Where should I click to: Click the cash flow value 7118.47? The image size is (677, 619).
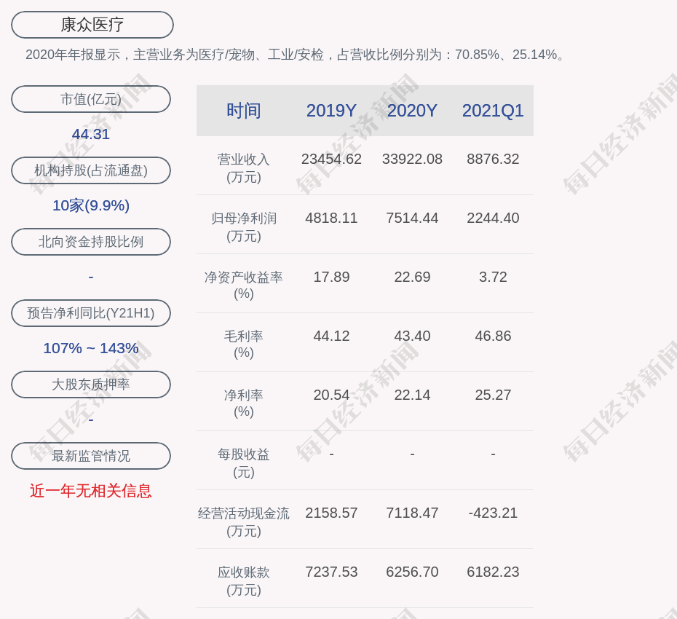pos(412,513)
